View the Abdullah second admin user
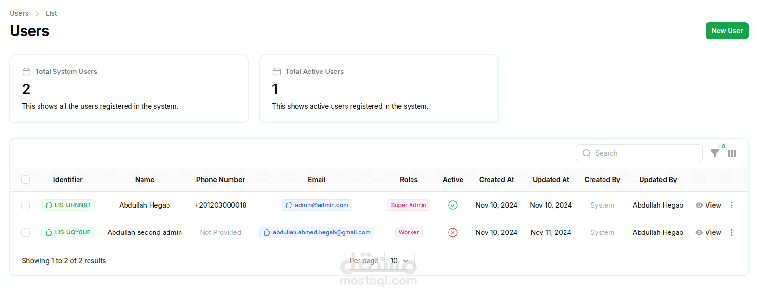This screenshot has height=293, width=757. [708, 232]
